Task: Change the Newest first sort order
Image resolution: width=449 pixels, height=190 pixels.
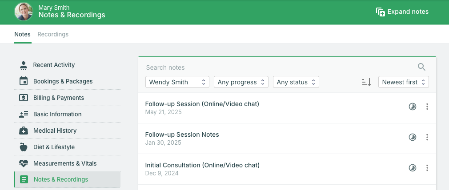Action: [x=403, y=82]
